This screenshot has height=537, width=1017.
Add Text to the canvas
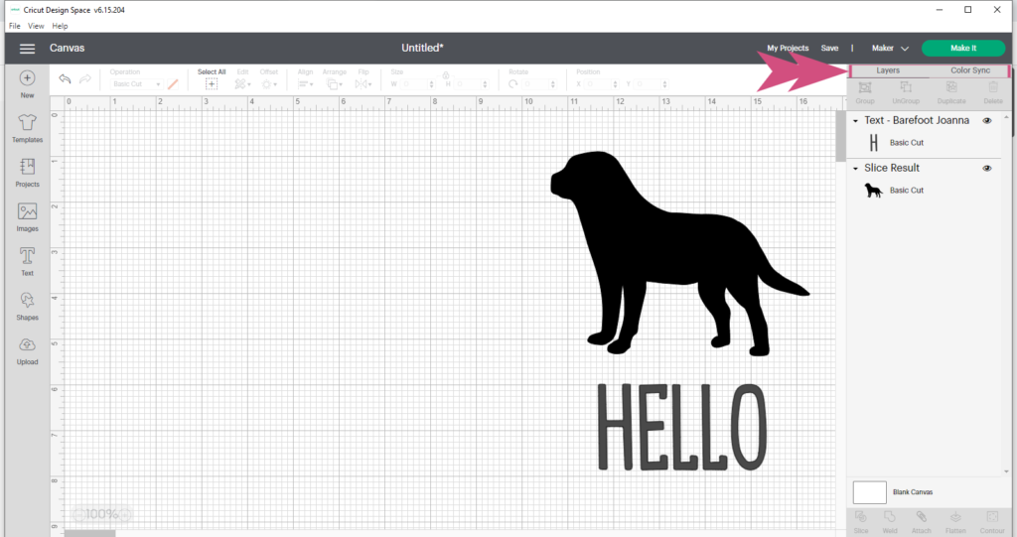coord(27,261)
